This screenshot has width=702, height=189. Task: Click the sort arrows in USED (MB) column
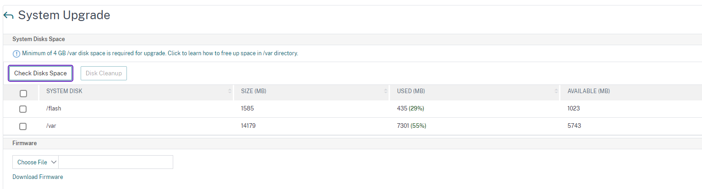pos(556,91)
